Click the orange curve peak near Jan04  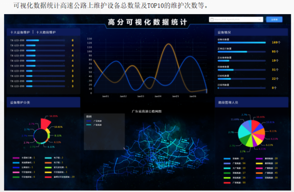tap(168, 44)
